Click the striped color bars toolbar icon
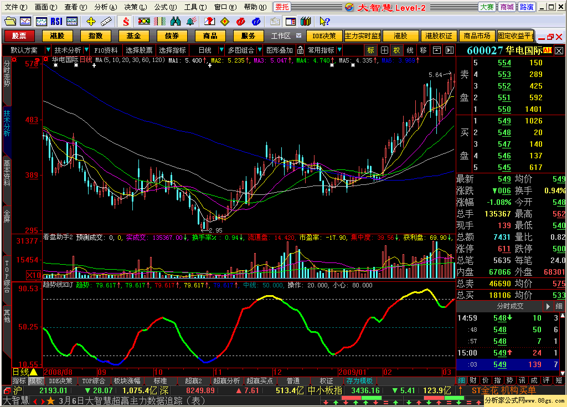The height and width of the screenshot is (407, 567). 159,22
